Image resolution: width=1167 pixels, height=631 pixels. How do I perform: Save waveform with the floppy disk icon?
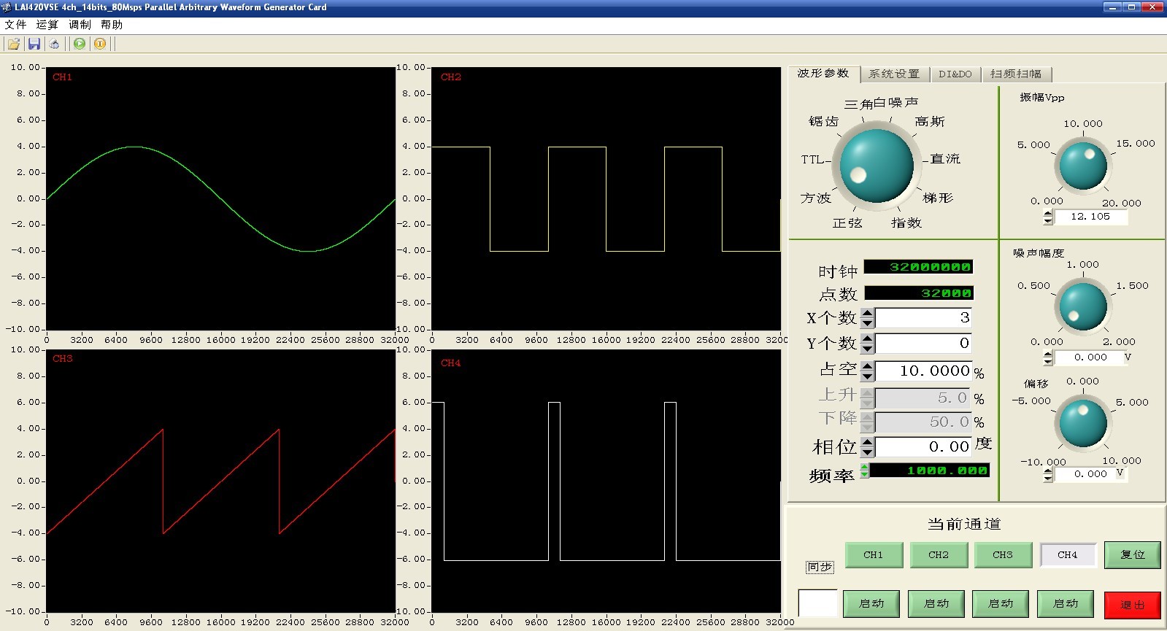click(x=34, y=44)
